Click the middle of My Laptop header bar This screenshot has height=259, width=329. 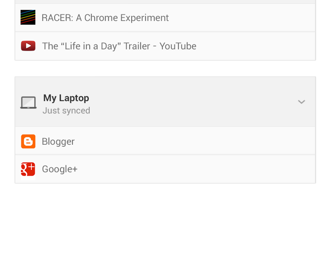coord(185,102)
